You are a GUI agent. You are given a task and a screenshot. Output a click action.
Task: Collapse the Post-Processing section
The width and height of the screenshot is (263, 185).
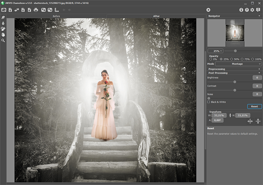tap(234, 73)
